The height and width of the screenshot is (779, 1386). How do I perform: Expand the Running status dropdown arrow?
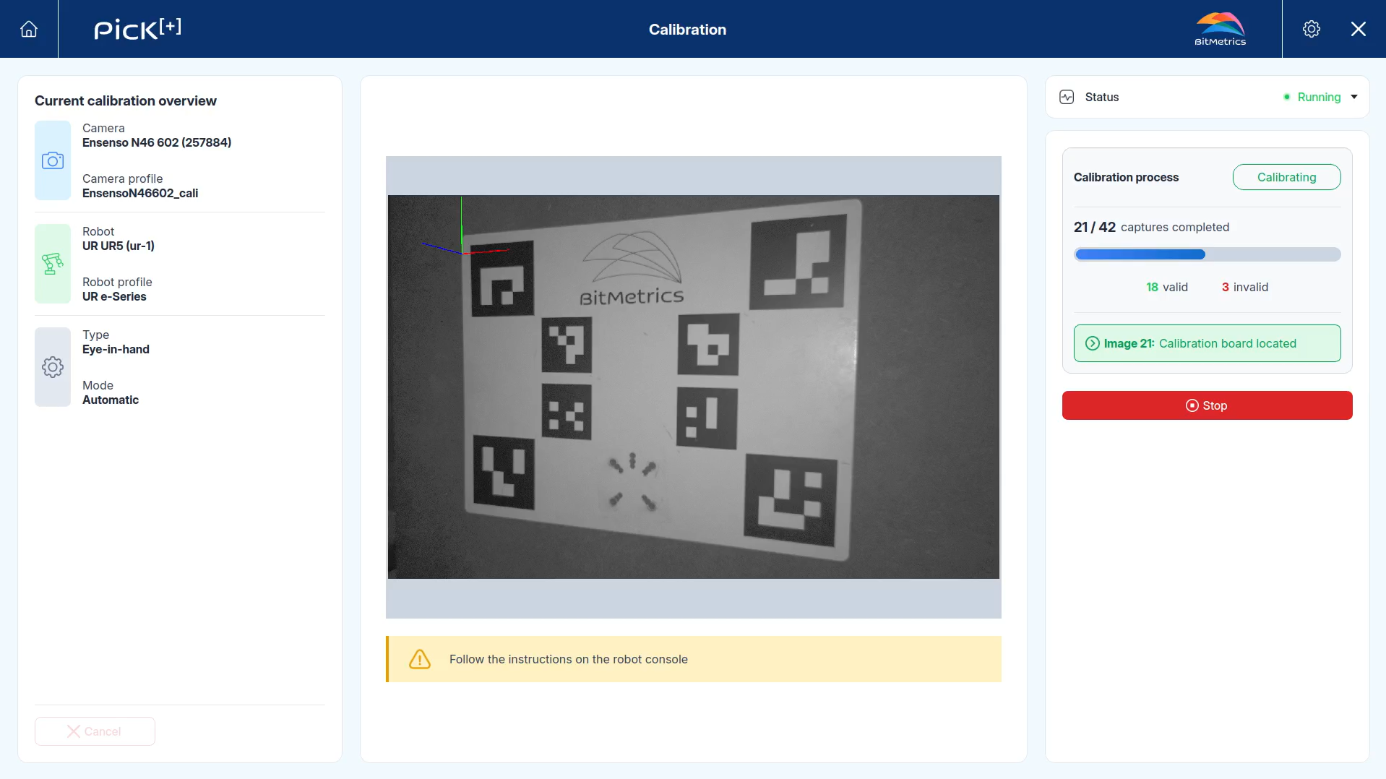point(1354,97)
